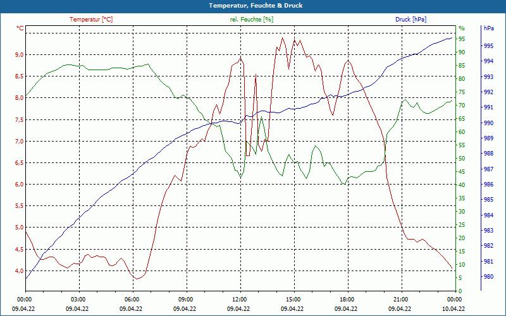Screen dimensions: 506x316
Task: Click the '987' pressure axis value
Action: click(x=488, y=169)
